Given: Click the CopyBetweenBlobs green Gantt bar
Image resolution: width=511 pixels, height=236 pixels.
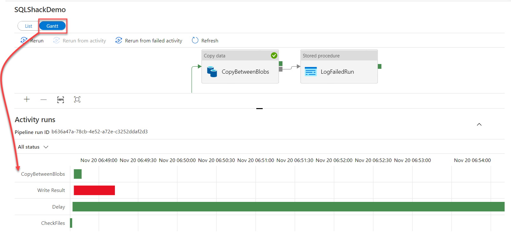Looking at the screenshot, I should (78, 174).
